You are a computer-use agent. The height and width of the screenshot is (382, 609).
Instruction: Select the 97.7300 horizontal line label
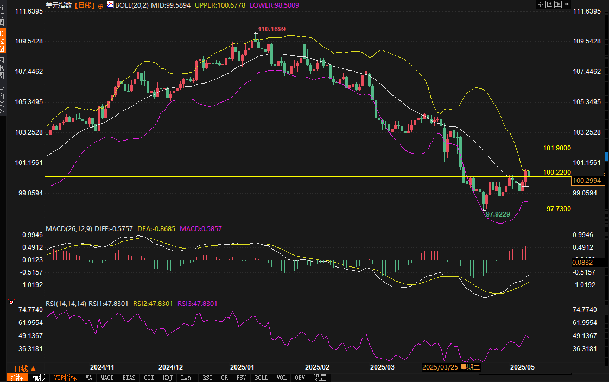(559, 209)
